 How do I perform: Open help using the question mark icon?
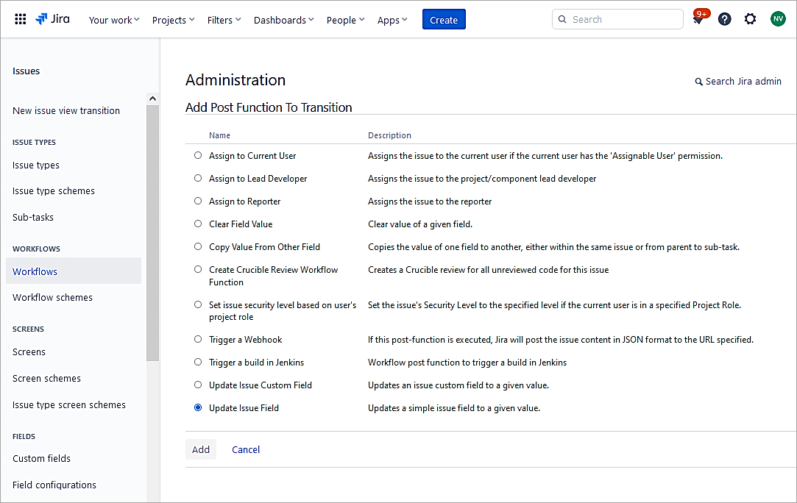724,18
